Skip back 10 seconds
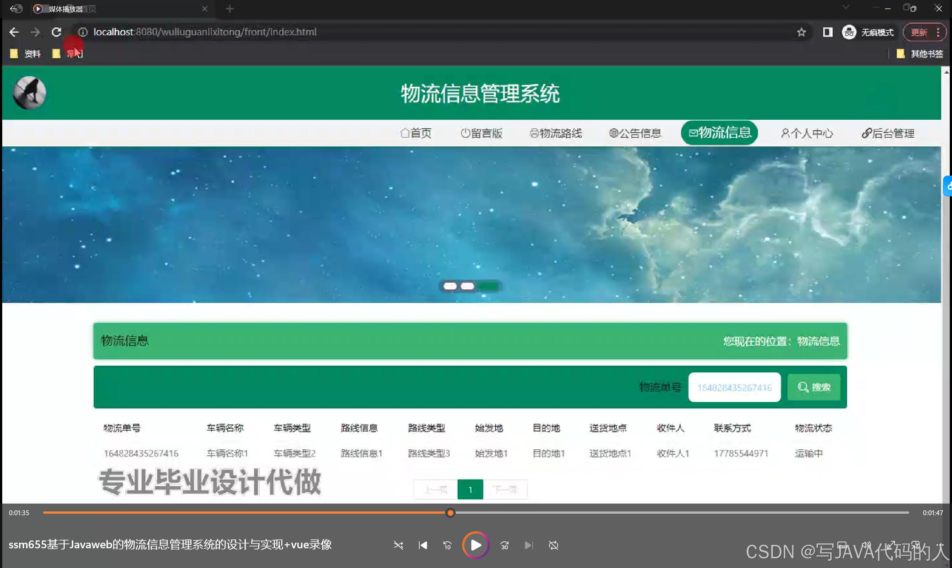This screenshot has width=952, height=568. tap(447, 545)
